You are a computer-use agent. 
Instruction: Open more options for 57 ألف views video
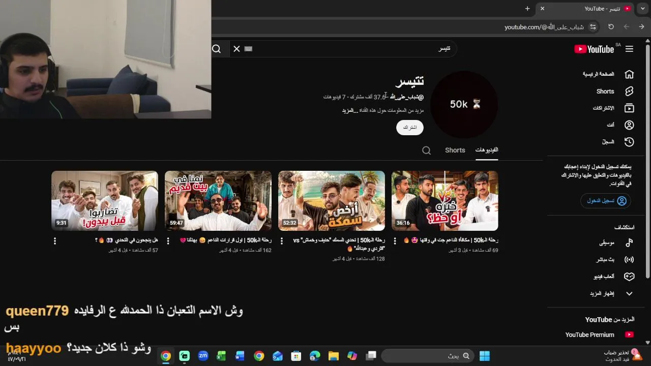pos(55,241)
